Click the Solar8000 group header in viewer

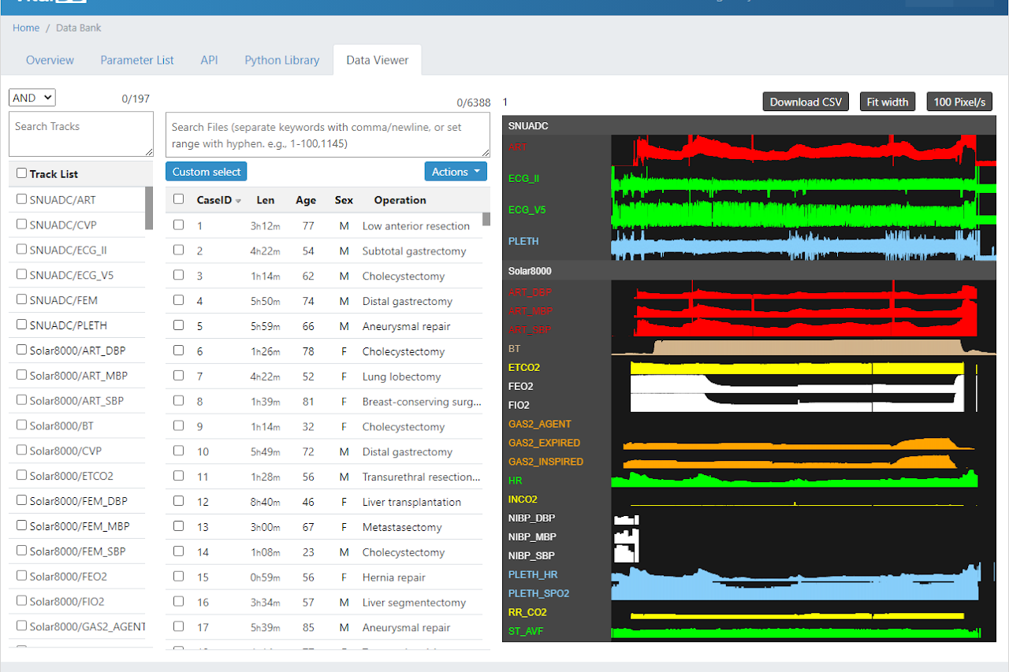pyautogui.click(x=749, y=271)
